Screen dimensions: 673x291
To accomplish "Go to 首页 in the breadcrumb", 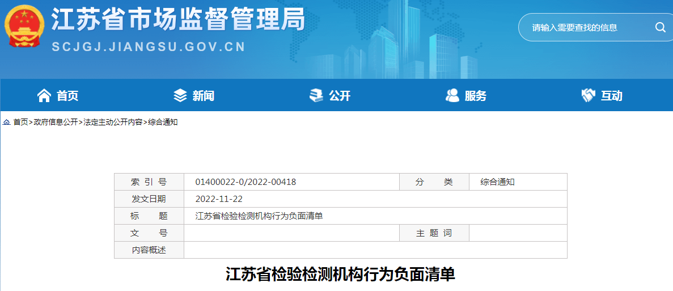I will tap(20, 123).
